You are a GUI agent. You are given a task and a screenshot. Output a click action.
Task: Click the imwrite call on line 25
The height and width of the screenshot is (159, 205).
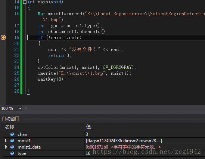coord(84,73)
